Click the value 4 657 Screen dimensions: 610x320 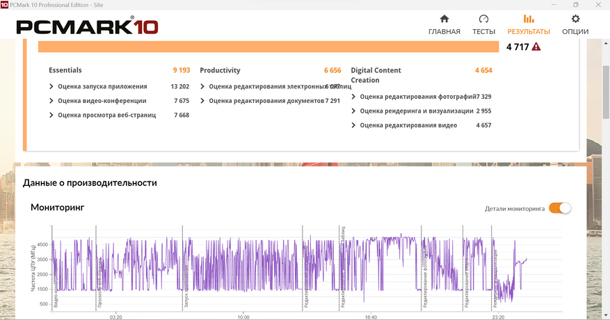[483, 125]
